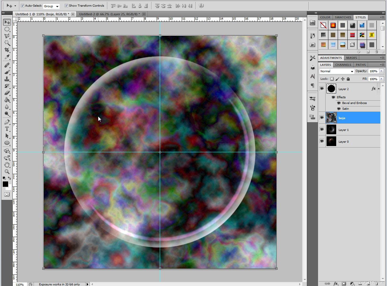
Task: Select the Lasso tool
Action: tap(7, 36)
